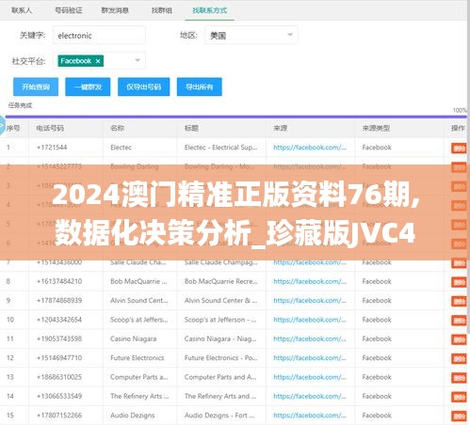Click title cell Audio Dezigns - Fort ...
Image resolution: width=470 pixels, height=425 pixels.
pyautogui.click(x=219, y=416)
